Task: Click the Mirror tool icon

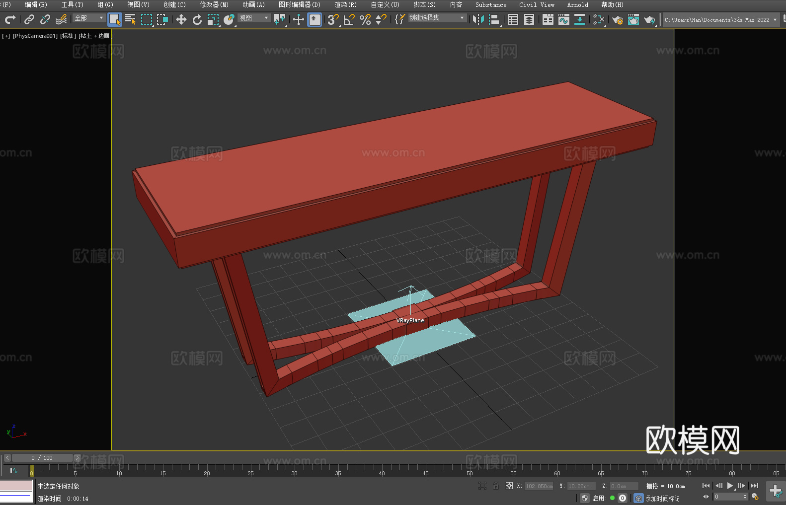Action: point(478,19)
